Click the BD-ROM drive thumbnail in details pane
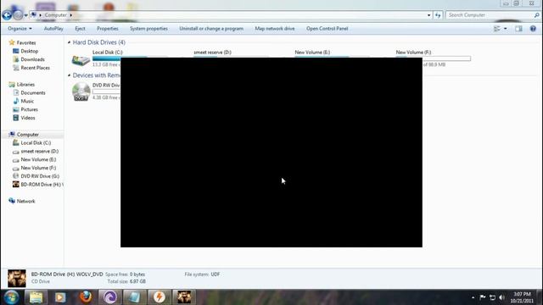Screen dimensions: 543x305 coord(17,278)
